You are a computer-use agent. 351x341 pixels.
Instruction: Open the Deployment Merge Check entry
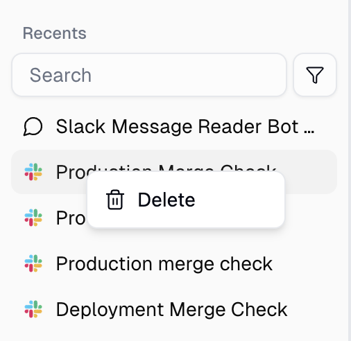(174, 309)
